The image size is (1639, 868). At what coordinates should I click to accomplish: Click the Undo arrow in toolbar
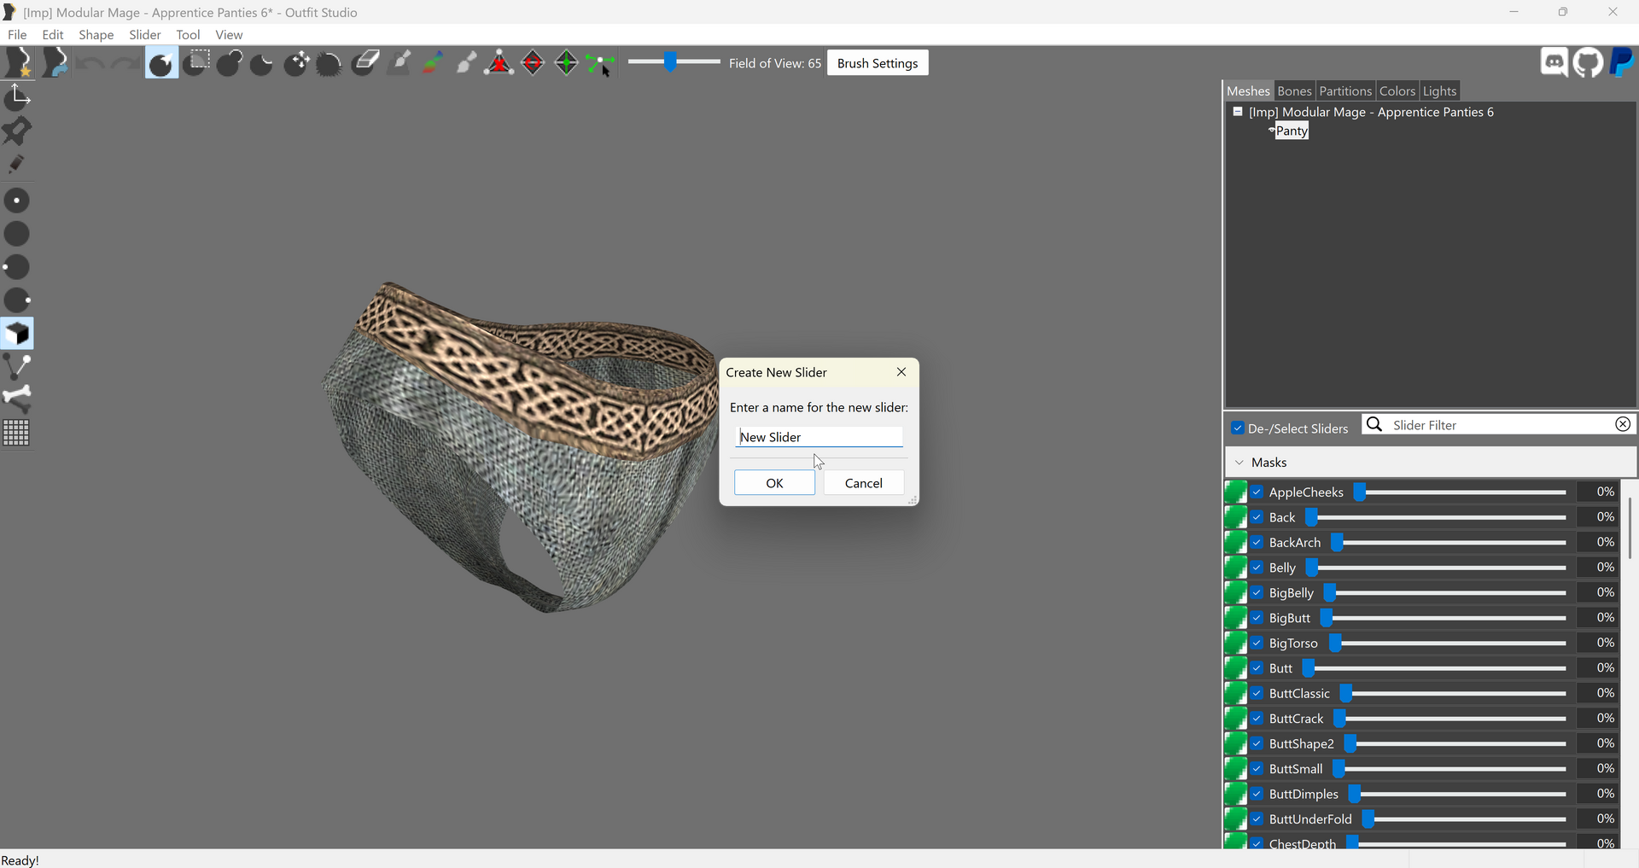(90, 63)
